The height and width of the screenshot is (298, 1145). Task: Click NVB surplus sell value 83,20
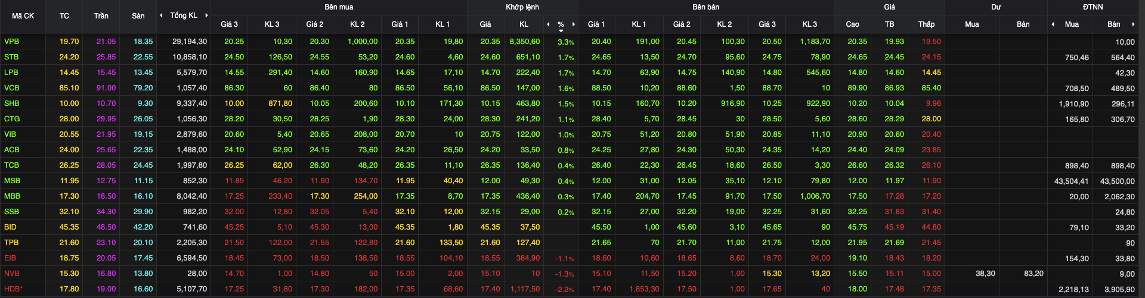click(1033, 274)
